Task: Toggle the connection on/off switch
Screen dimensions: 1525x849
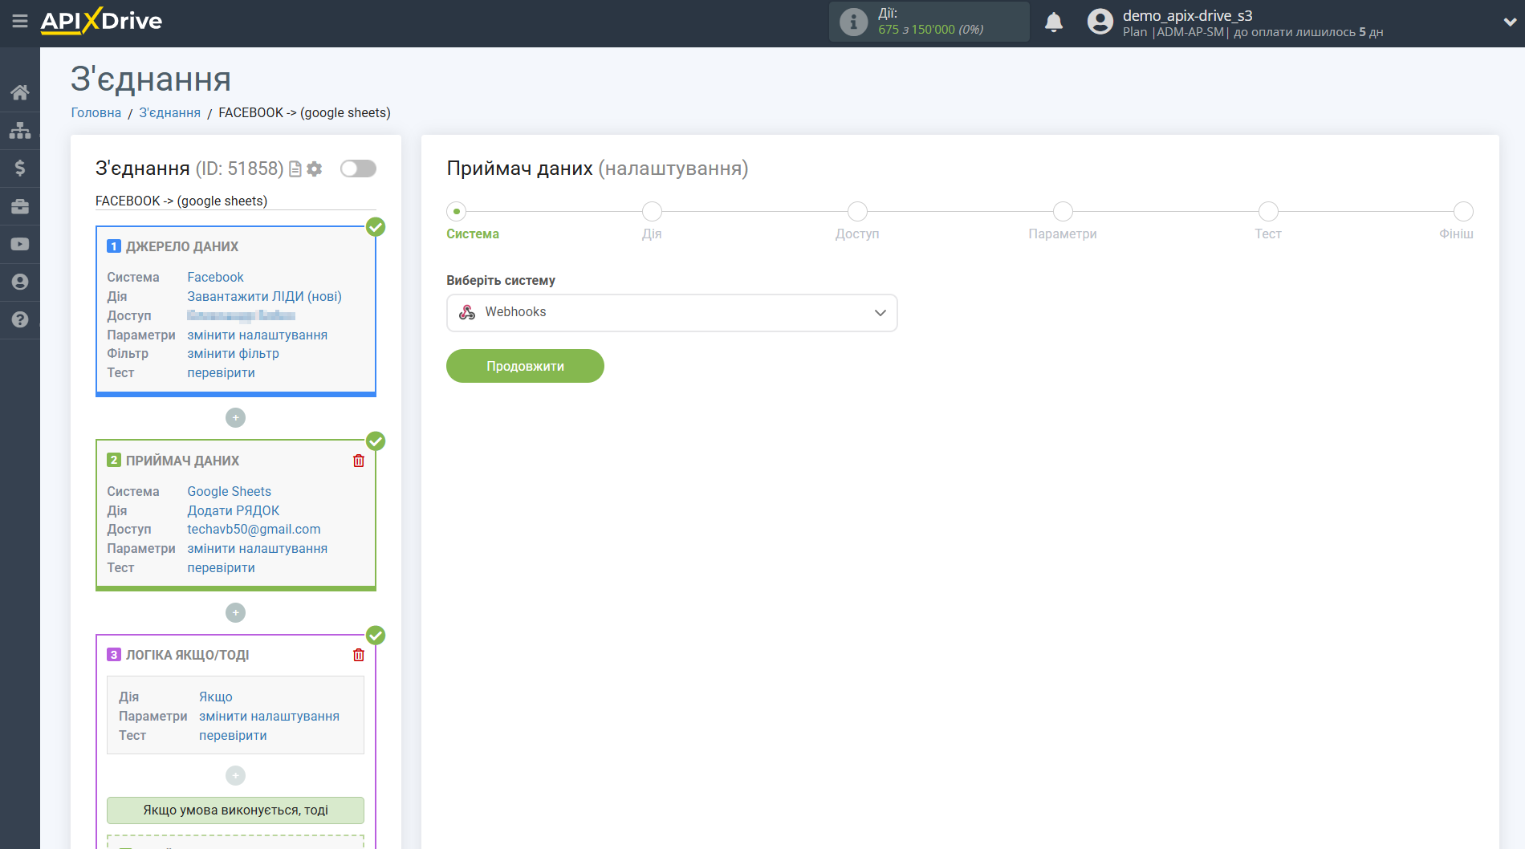Action: tap(358, 169)
